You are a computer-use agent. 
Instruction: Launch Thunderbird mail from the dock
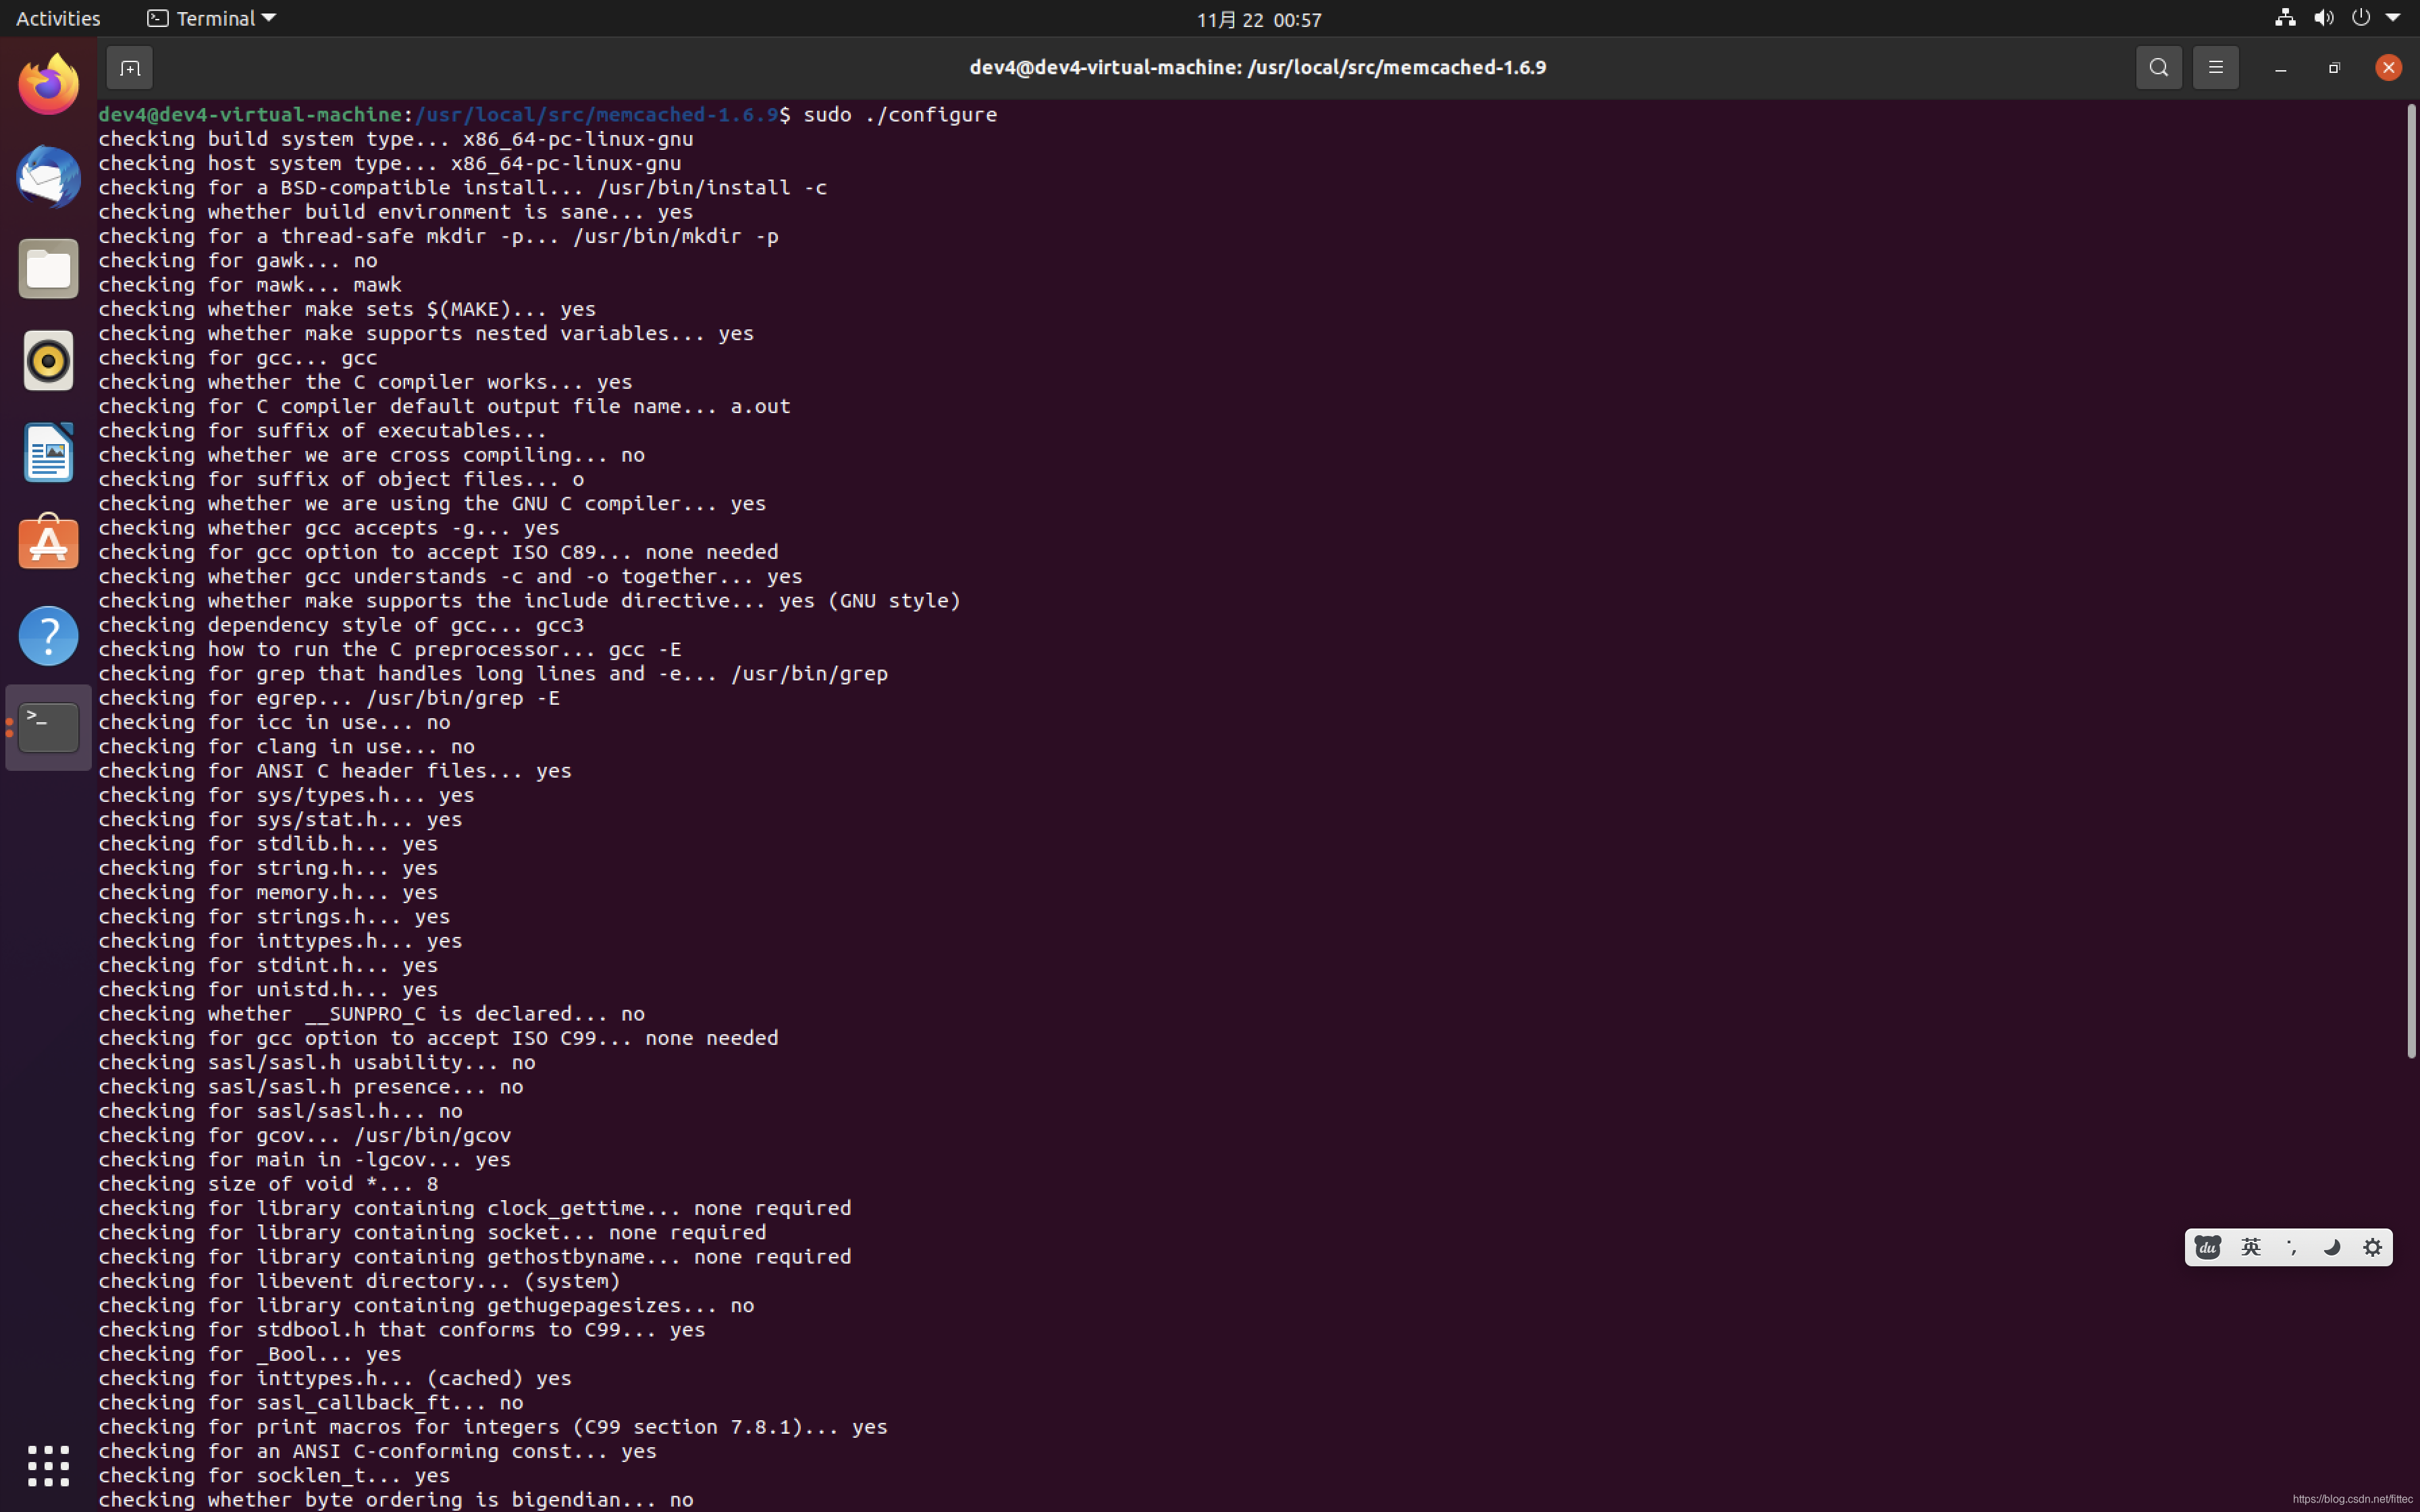[48, 177]
